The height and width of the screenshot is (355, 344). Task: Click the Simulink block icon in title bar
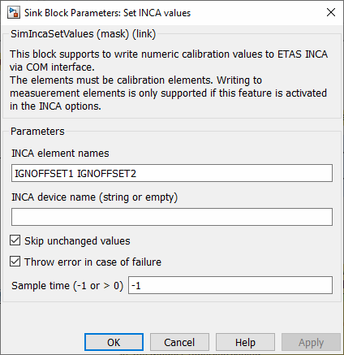click(x=14, y=13)
